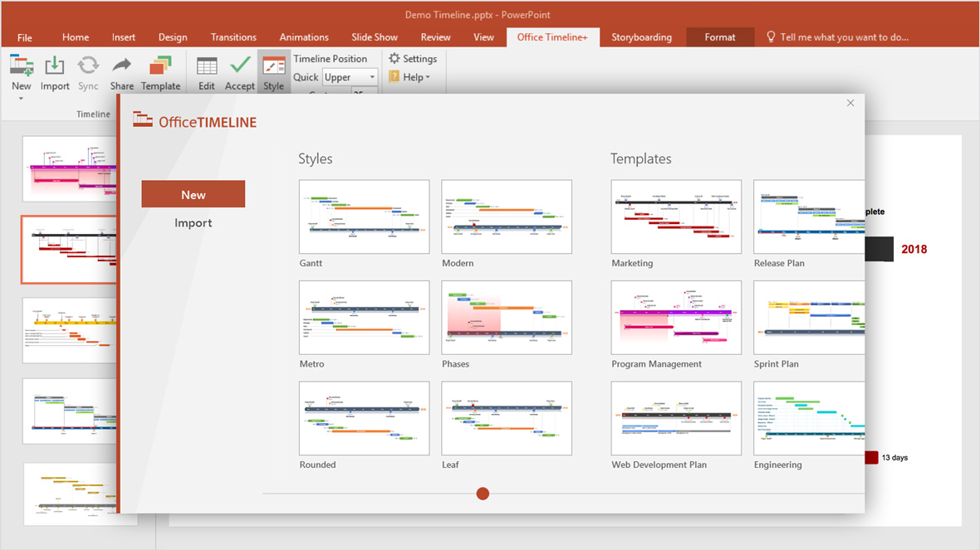Viewport: 980px width, 550px height.
Task: Click the Sync icon in ribbon
Action: pyautogui.click(x=87, y=66)
